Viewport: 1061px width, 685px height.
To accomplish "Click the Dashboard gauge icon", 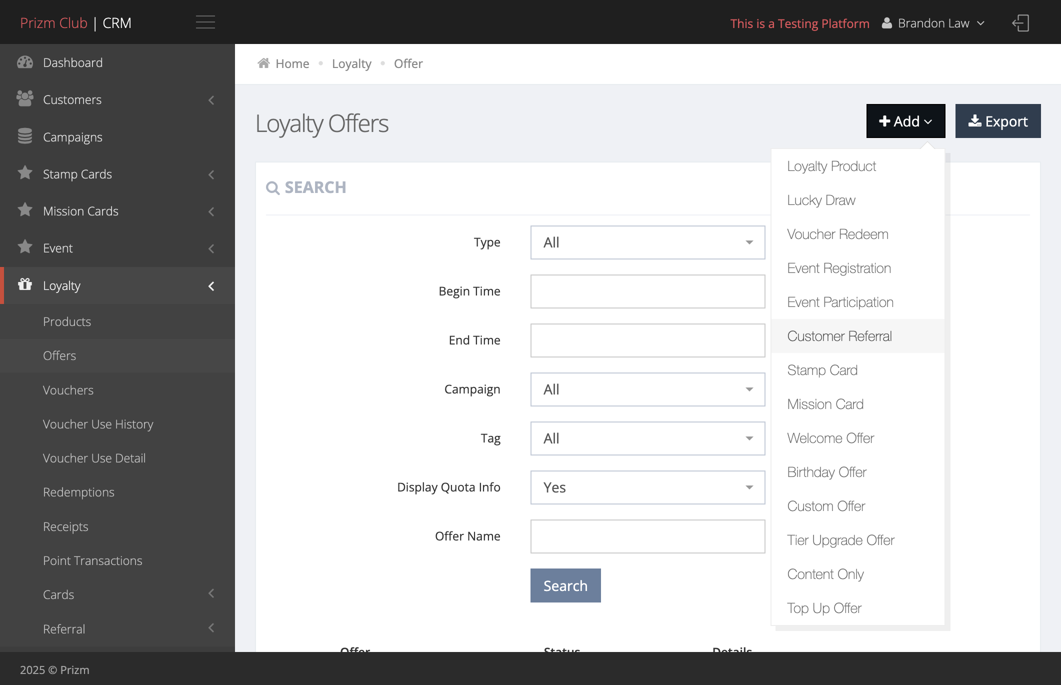I will (x=25, y=62).
